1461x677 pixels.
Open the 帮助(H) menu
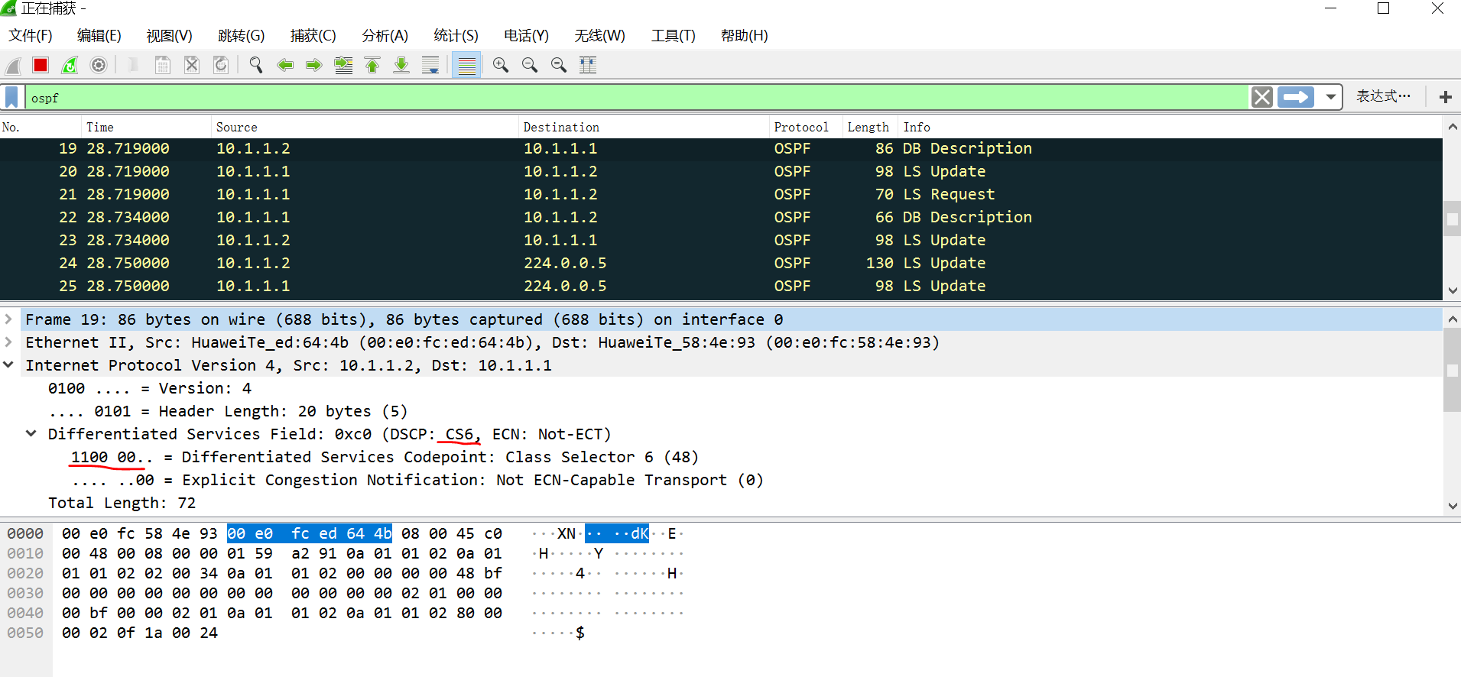[745, 36]
